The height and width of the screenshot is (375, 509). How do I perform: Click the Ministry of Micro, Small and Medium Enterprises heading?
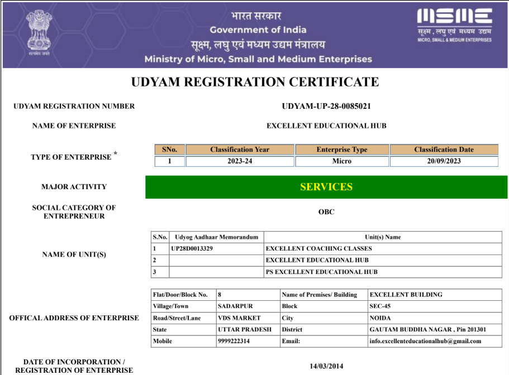258,59
